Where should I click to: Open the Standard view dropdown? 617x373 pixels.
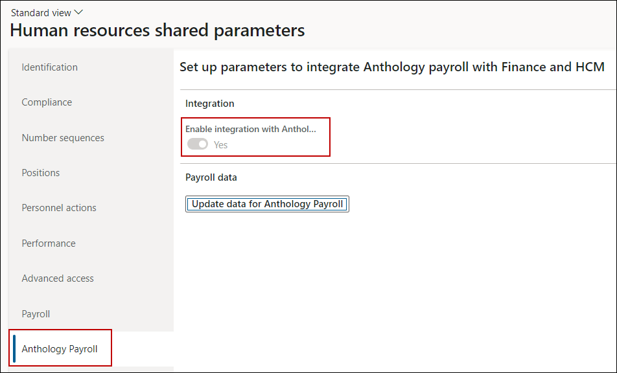[47, 13]
